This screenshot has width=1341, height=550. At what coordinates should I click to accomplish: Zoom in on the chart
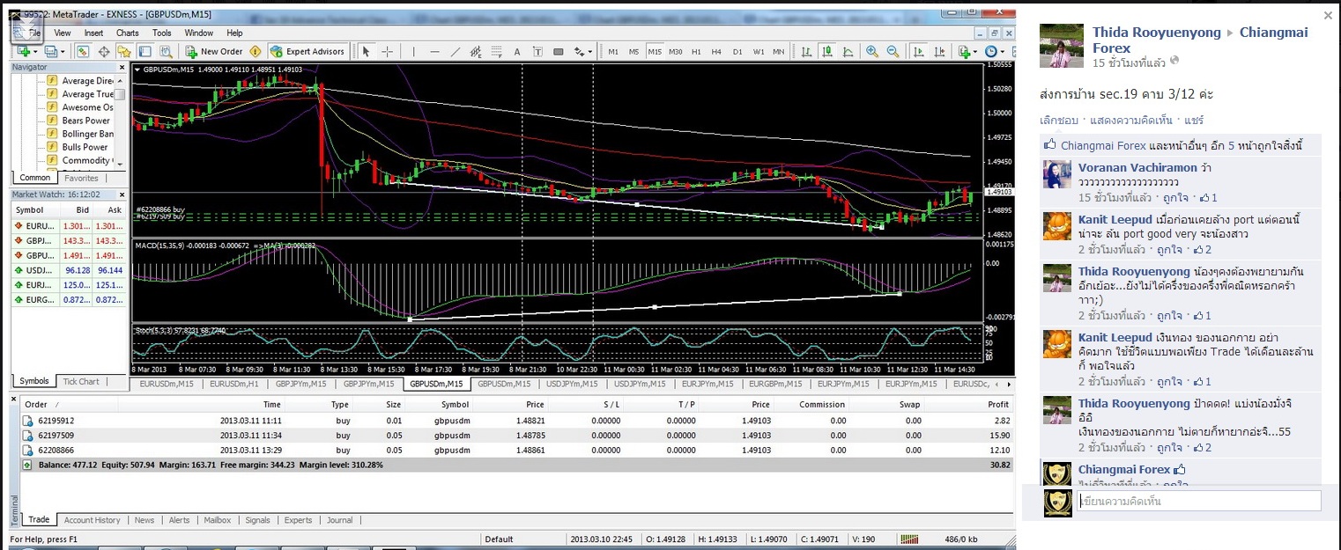coord(872,51)
